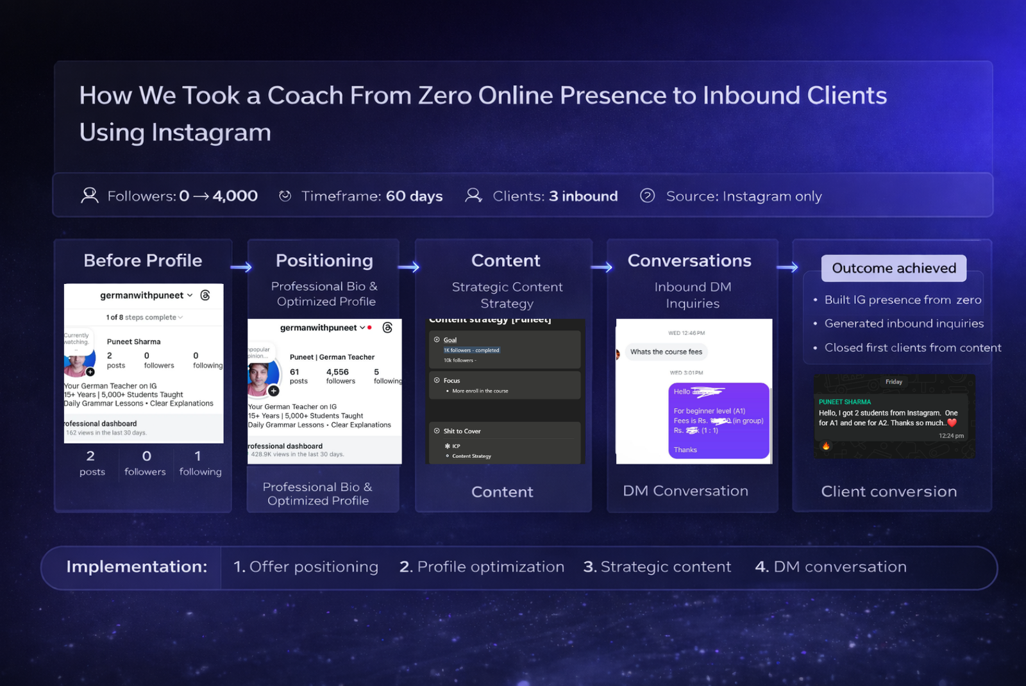The height and width of the screenshot is (686, 1026).
Task: Click the 'Whats the course fees' message bubble
Action: pos(666,352)
